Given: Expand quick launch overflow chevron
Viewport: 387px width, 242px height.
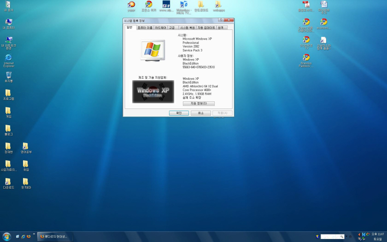Looking at the screenshot, I should coord(34,234).
